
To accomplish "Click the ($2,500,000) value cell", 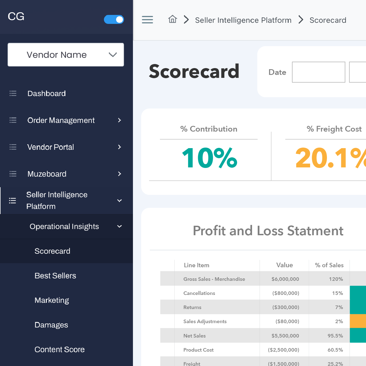I will [x=284, y=350].
